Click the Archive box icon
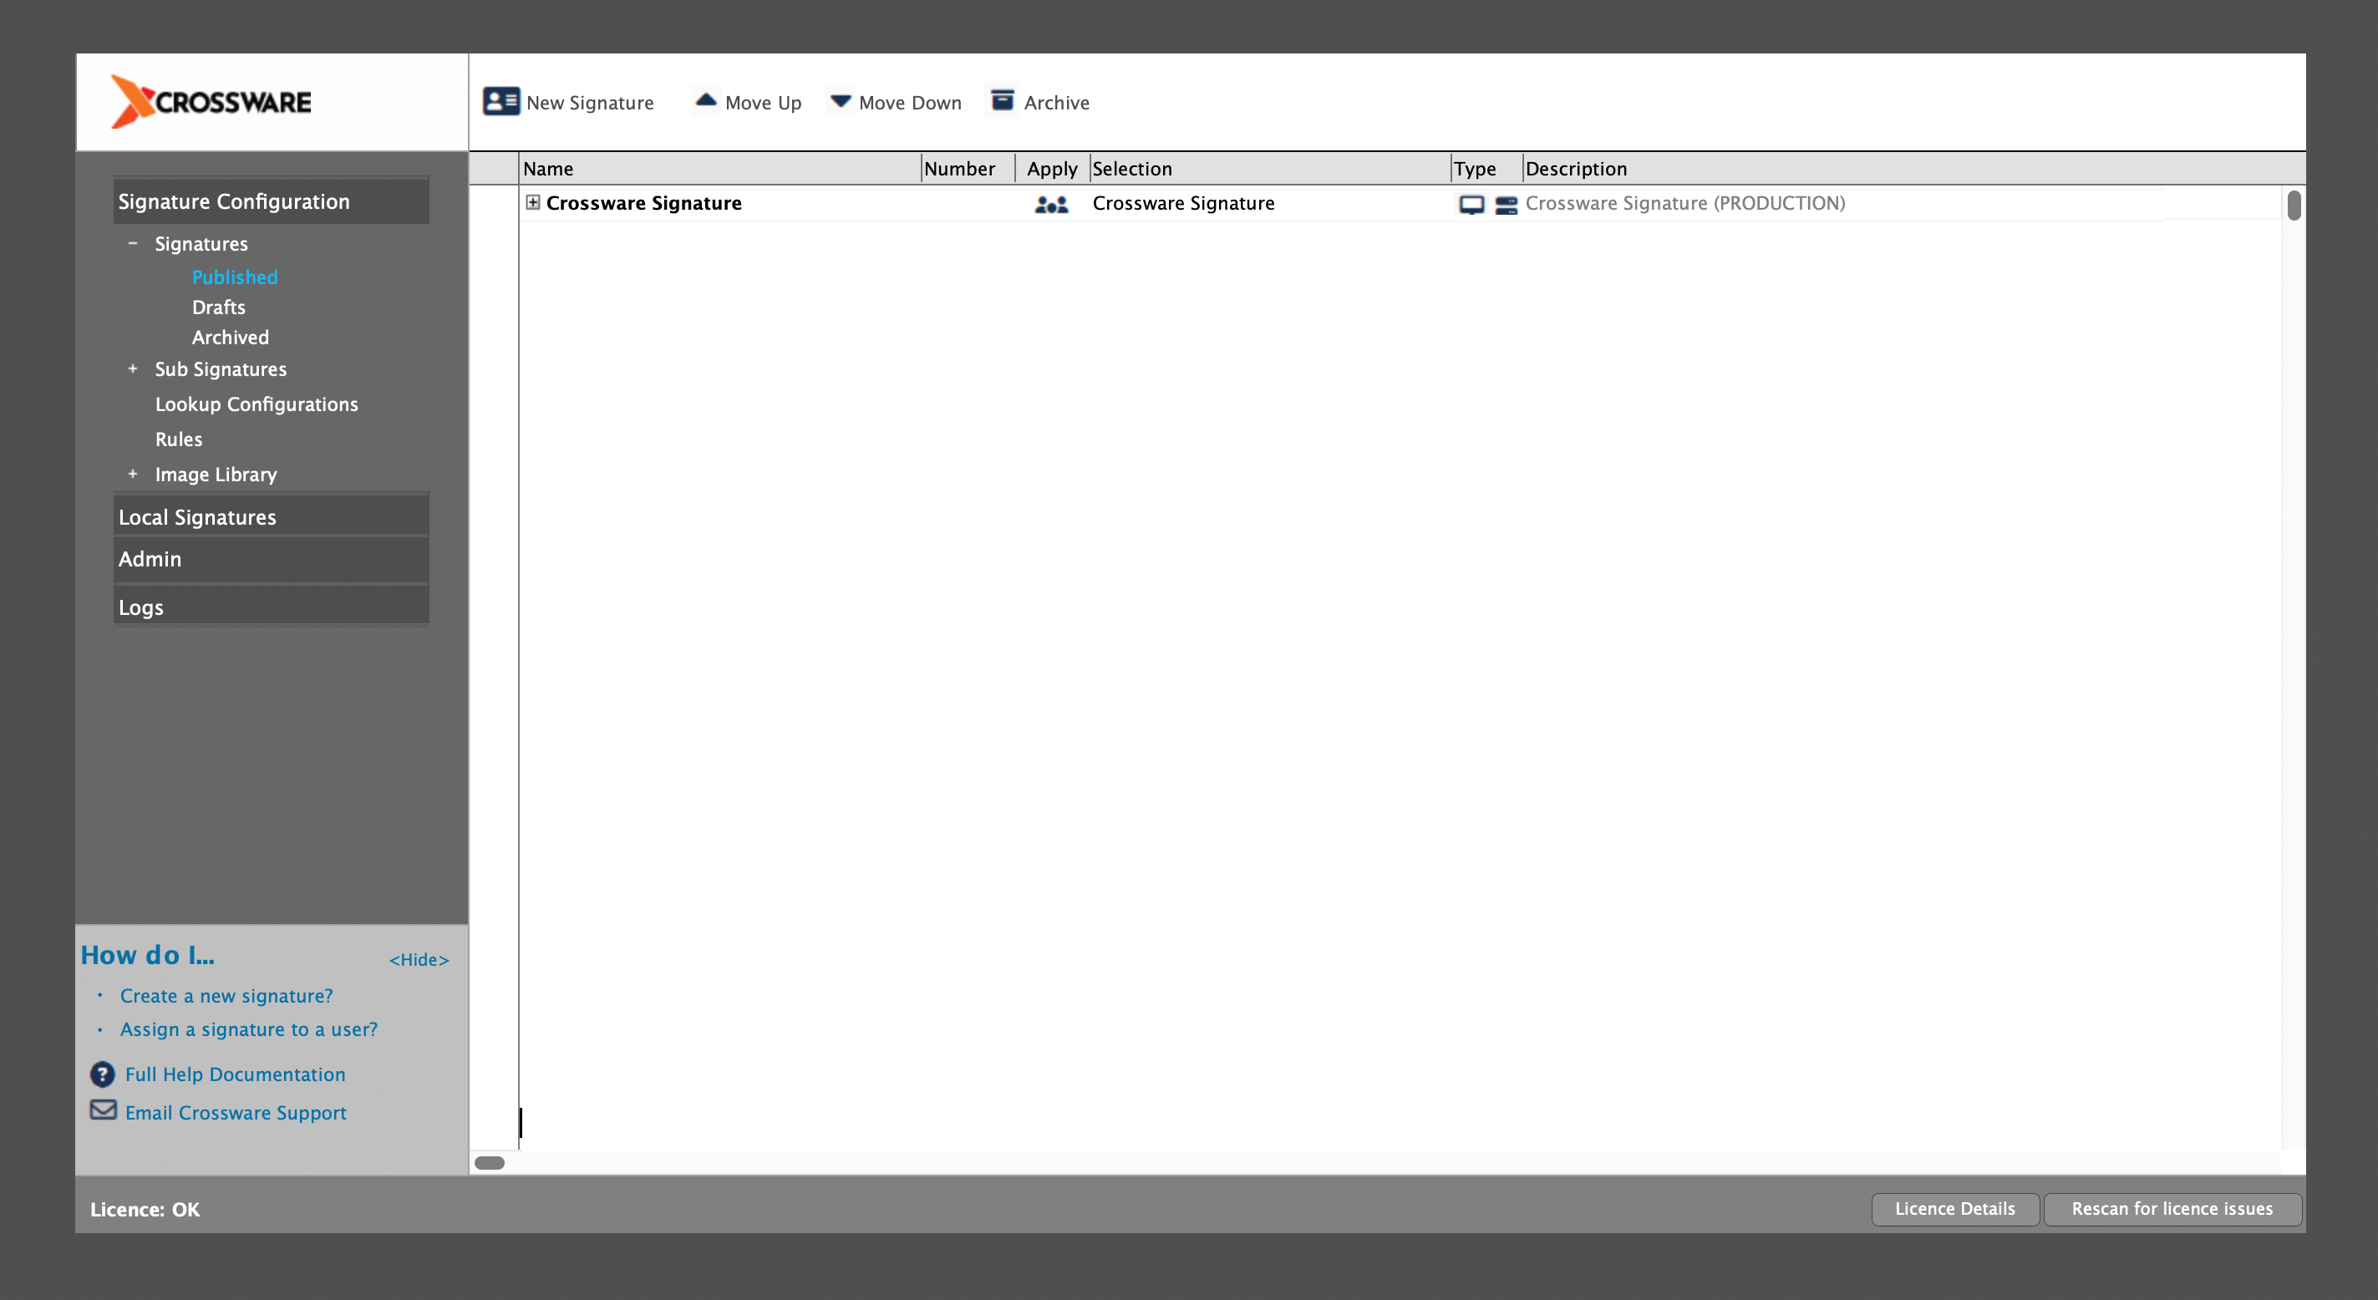This screenshot has width=2378, height=1300. coord(1003,99)
